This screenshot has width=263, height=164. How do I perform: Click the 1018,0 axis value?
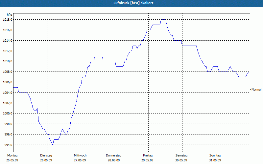coord(7,20)
